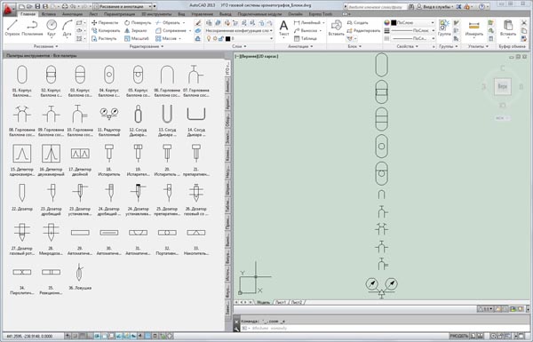Switch to the Вставка ribbon tab

[49, 14]
